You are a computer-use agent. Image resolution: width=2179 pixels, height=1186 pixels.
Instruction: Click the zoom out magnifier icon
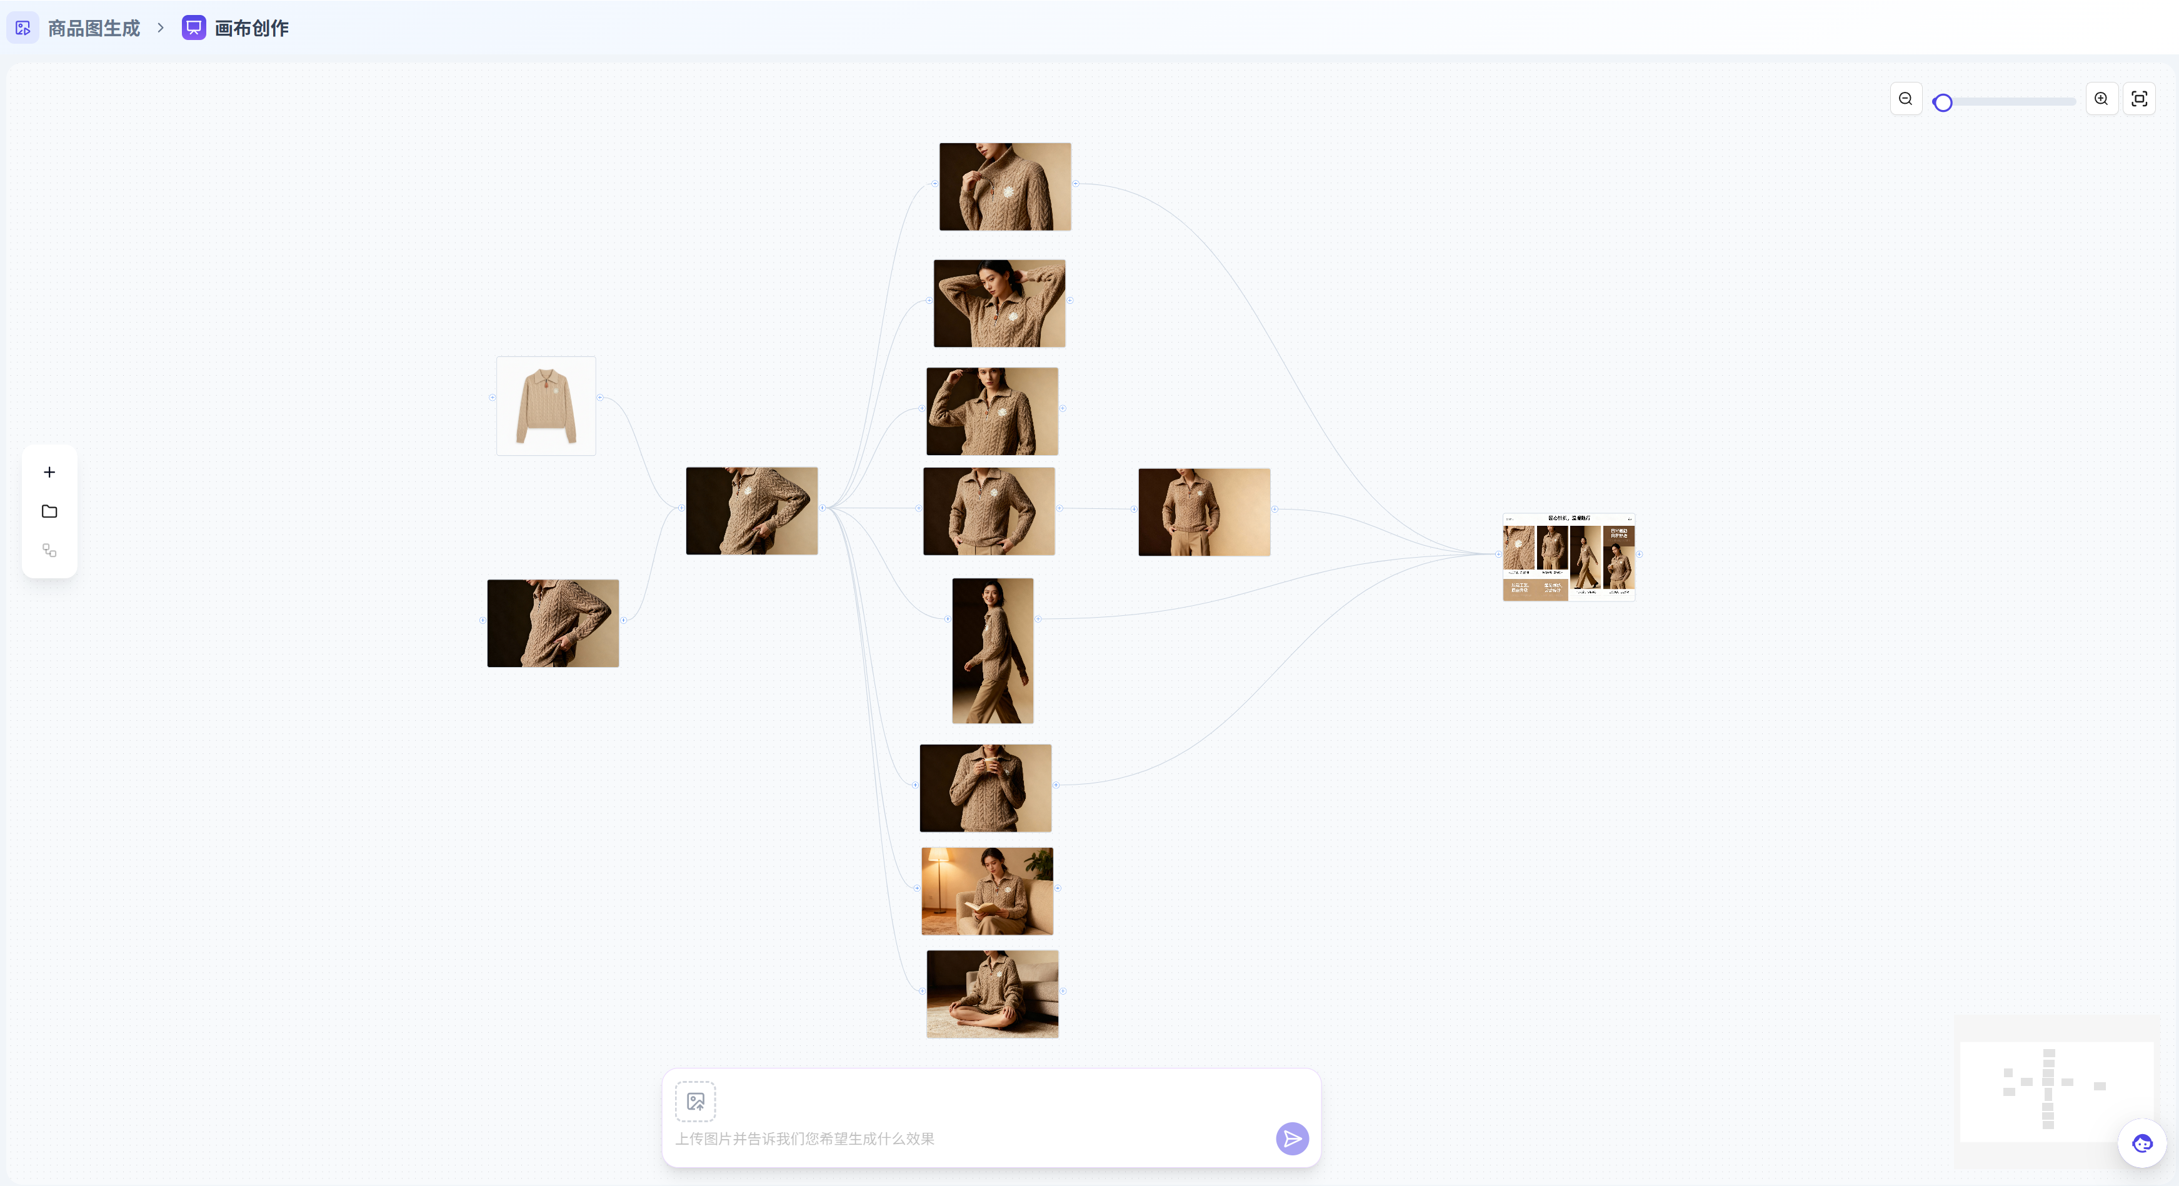pos(1906,99)
